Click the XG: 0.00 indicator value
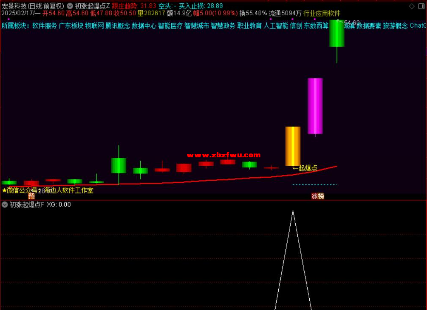 tap(59, 204)
